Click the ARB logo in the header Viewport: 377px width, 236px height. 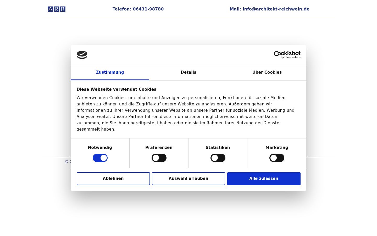57,9
